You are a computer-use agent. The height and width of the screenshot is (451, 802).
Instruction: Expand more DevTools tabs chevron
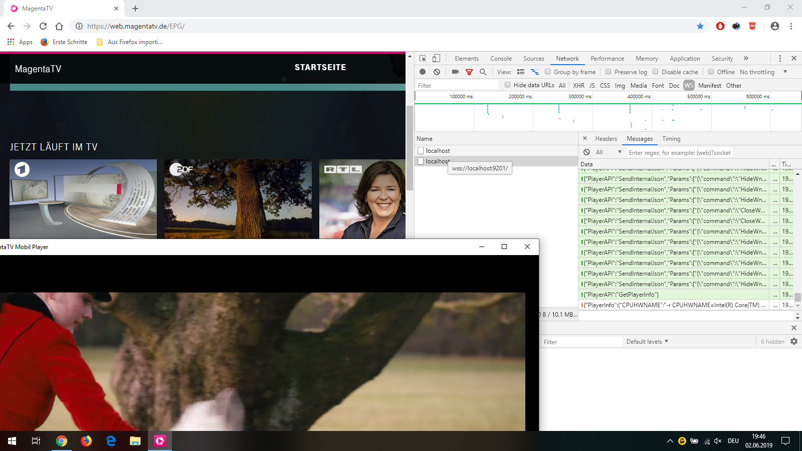(x=746, y=58)
